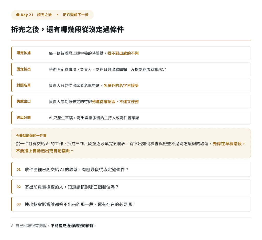The image size is (262, 240).
Task: Click the "Day 21" badge text
Action: click(27, 15)
